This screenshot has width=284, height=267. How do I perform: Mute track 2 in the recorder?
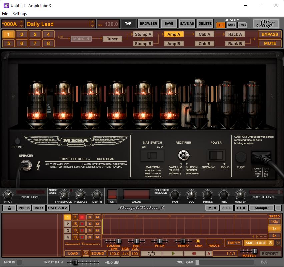click(x=97, y=224)
